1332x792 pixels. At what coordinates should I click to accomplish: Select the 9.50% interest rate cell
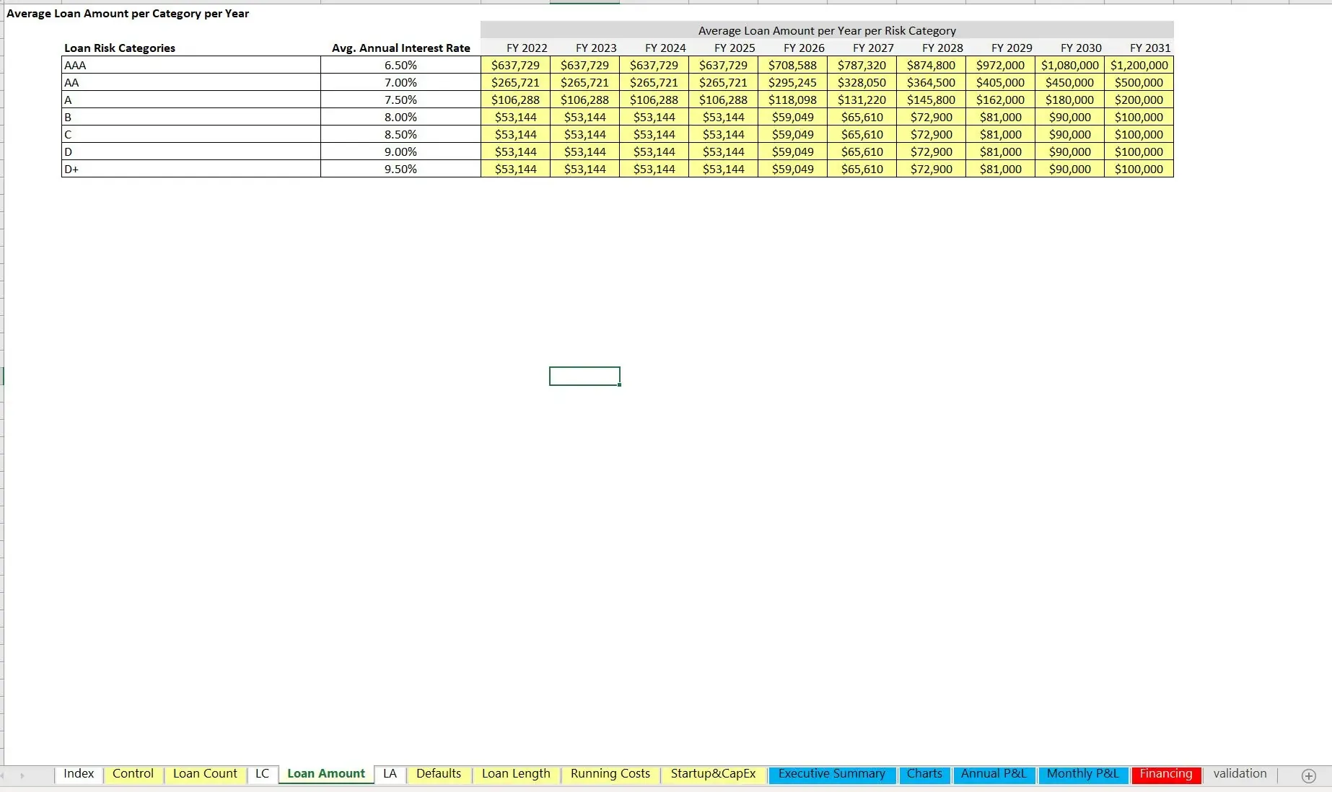click(400, 169)
